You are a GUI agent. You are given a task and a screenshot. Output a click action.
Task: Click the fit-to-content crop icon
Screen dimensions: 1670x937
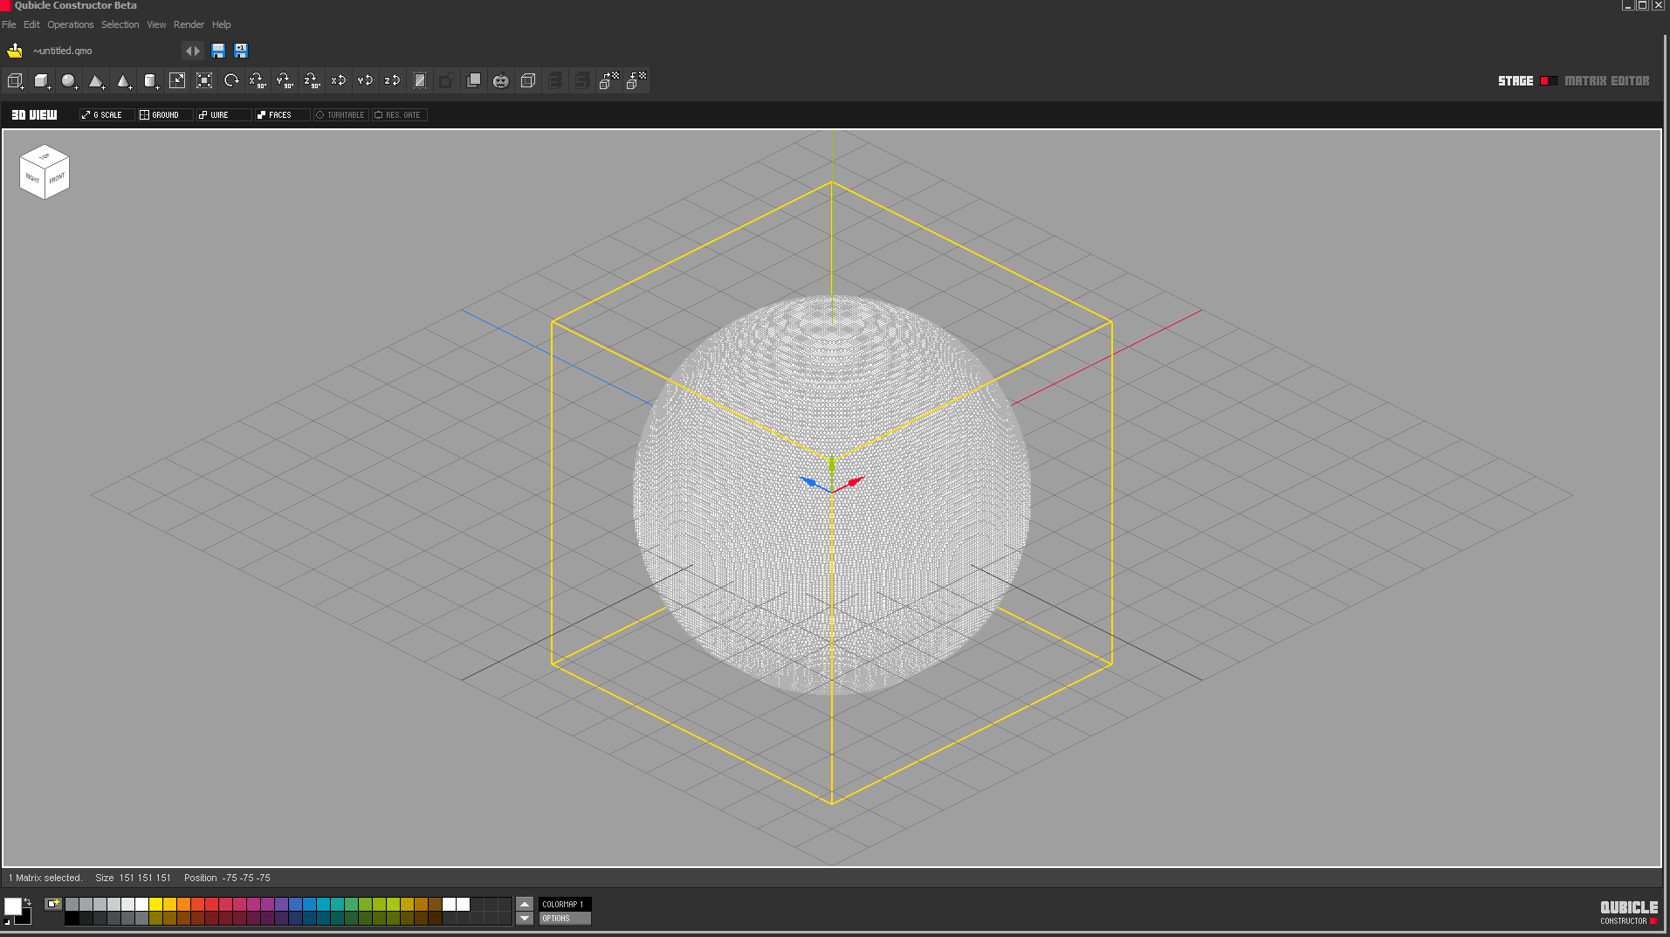204,81
